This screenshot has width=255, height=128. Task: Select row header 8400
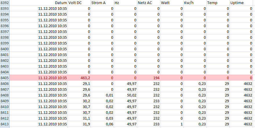[5, 49]
